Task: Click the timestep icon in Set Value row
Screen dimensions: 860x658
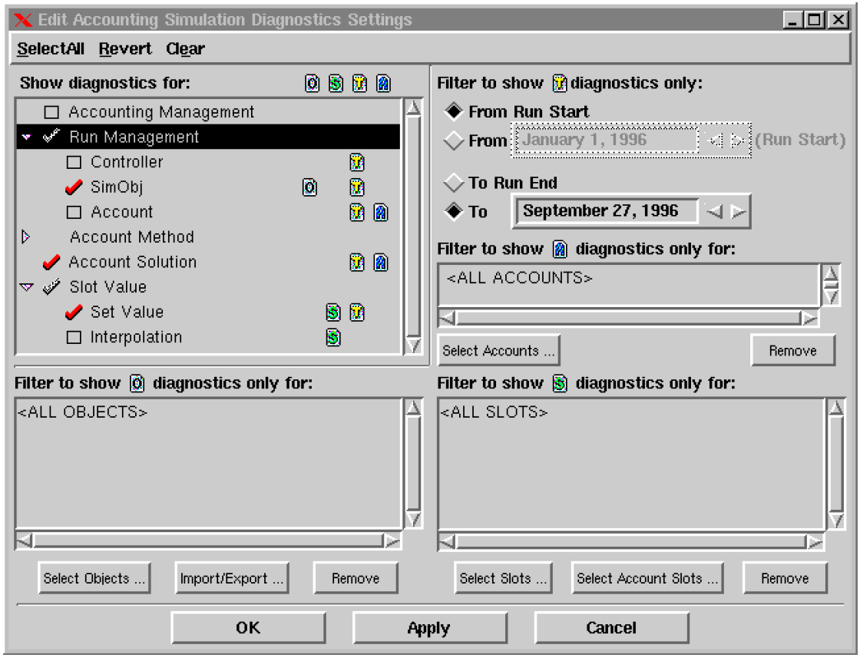Action: (357, 312)
